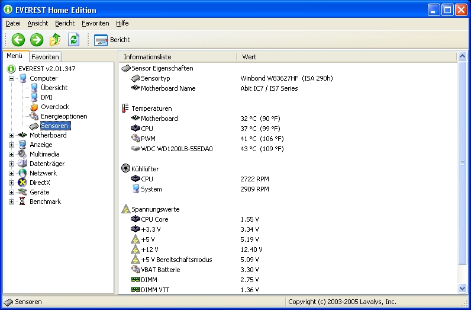Click the DIMM VTT memory icon
Screen dimensions: 471x310
(x=136, y=289)
